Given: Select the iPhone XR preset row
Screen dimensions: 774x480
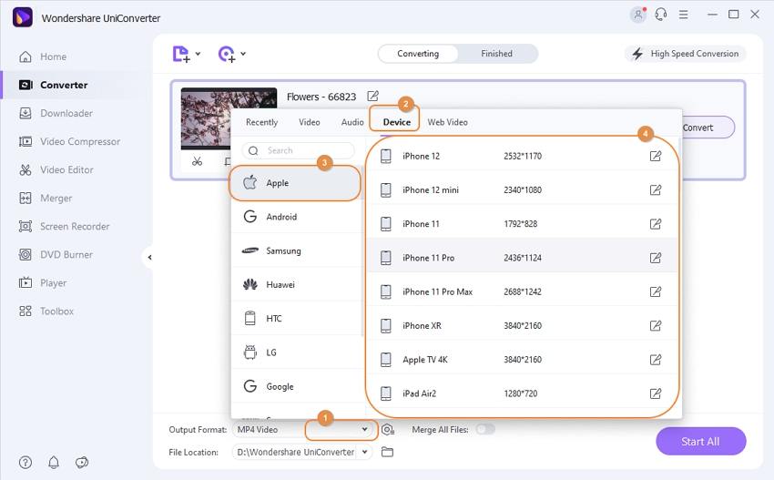Looking at the screenshot, I should 522,325.
